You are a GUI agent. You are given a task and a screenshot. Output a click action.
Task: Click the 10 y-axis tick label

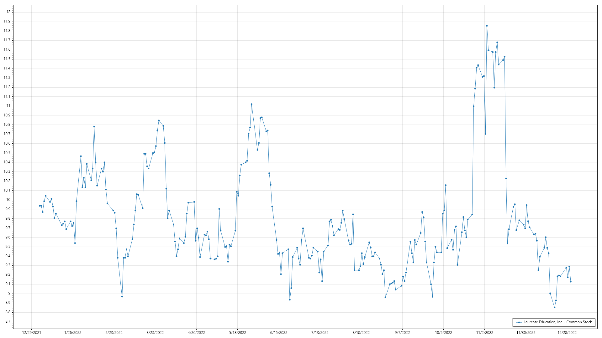tap(8, 200)
